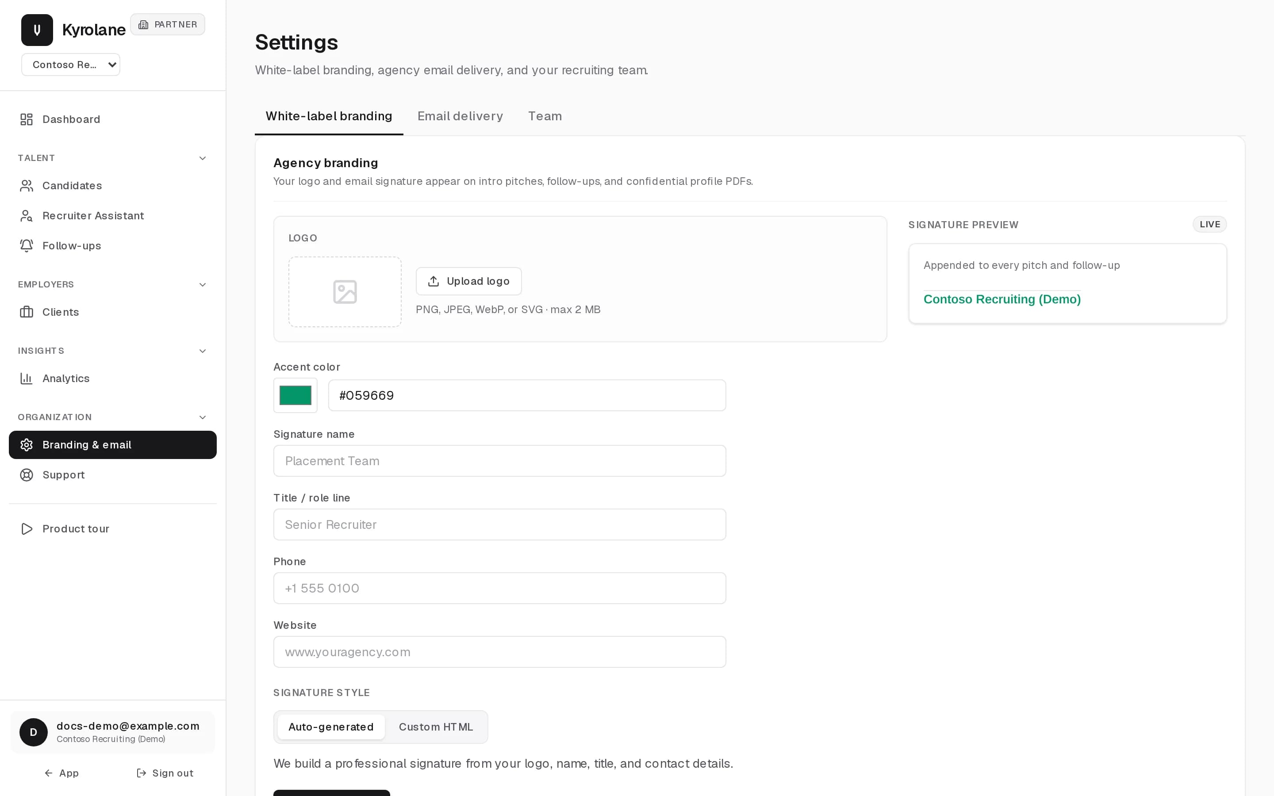Viewport: 1274px width, 796px height.
Task: Open Follow-ups in the sidebar
Action: pos(113,246)
